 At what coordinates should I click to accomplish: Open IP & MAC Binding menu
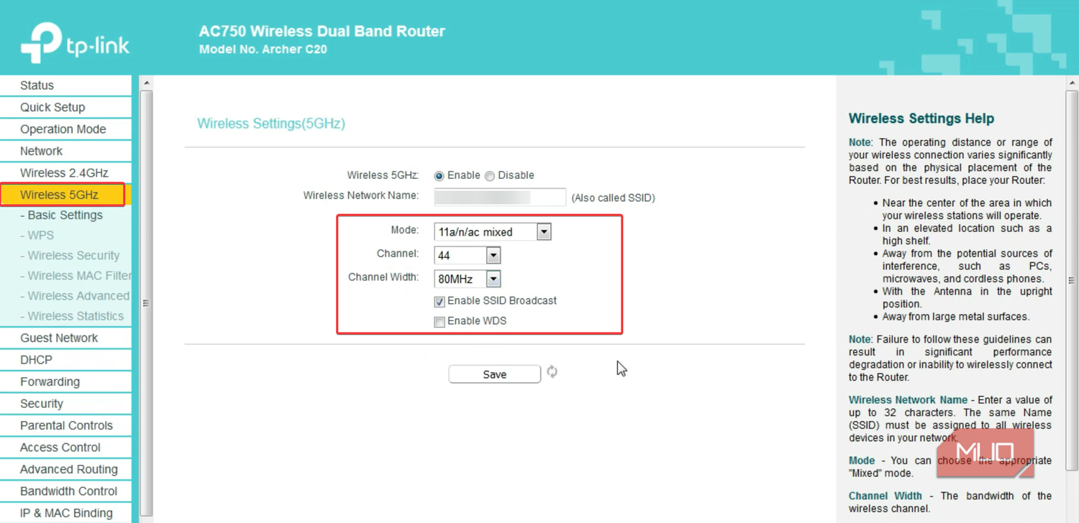[65, 513]
